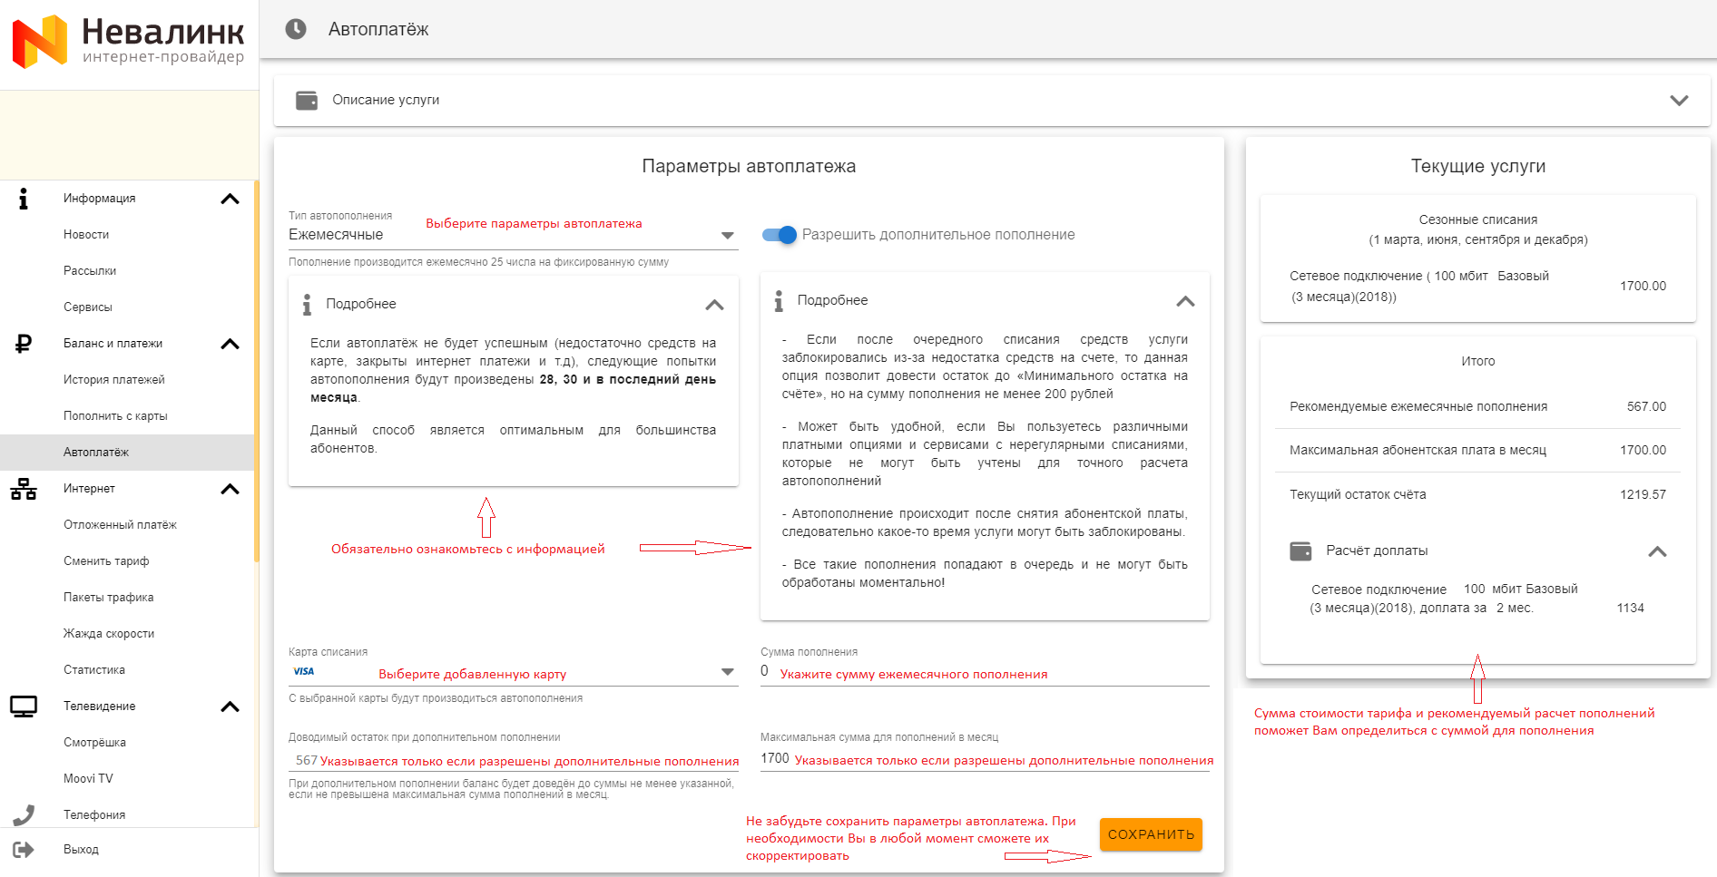1717x877 pixels.
Task: Collapse the Информация menu section
Action: point(230,199)
